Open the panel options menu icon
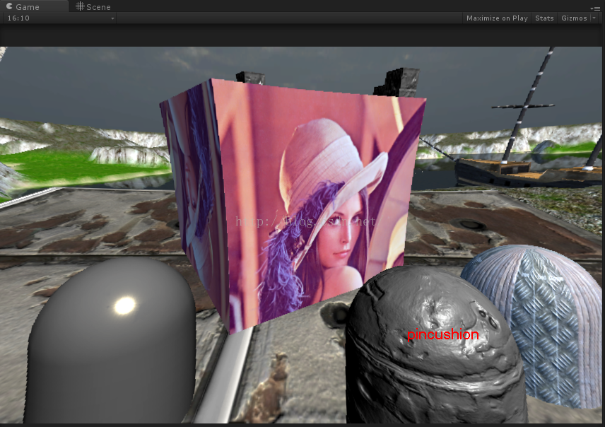 pos(595,8)
